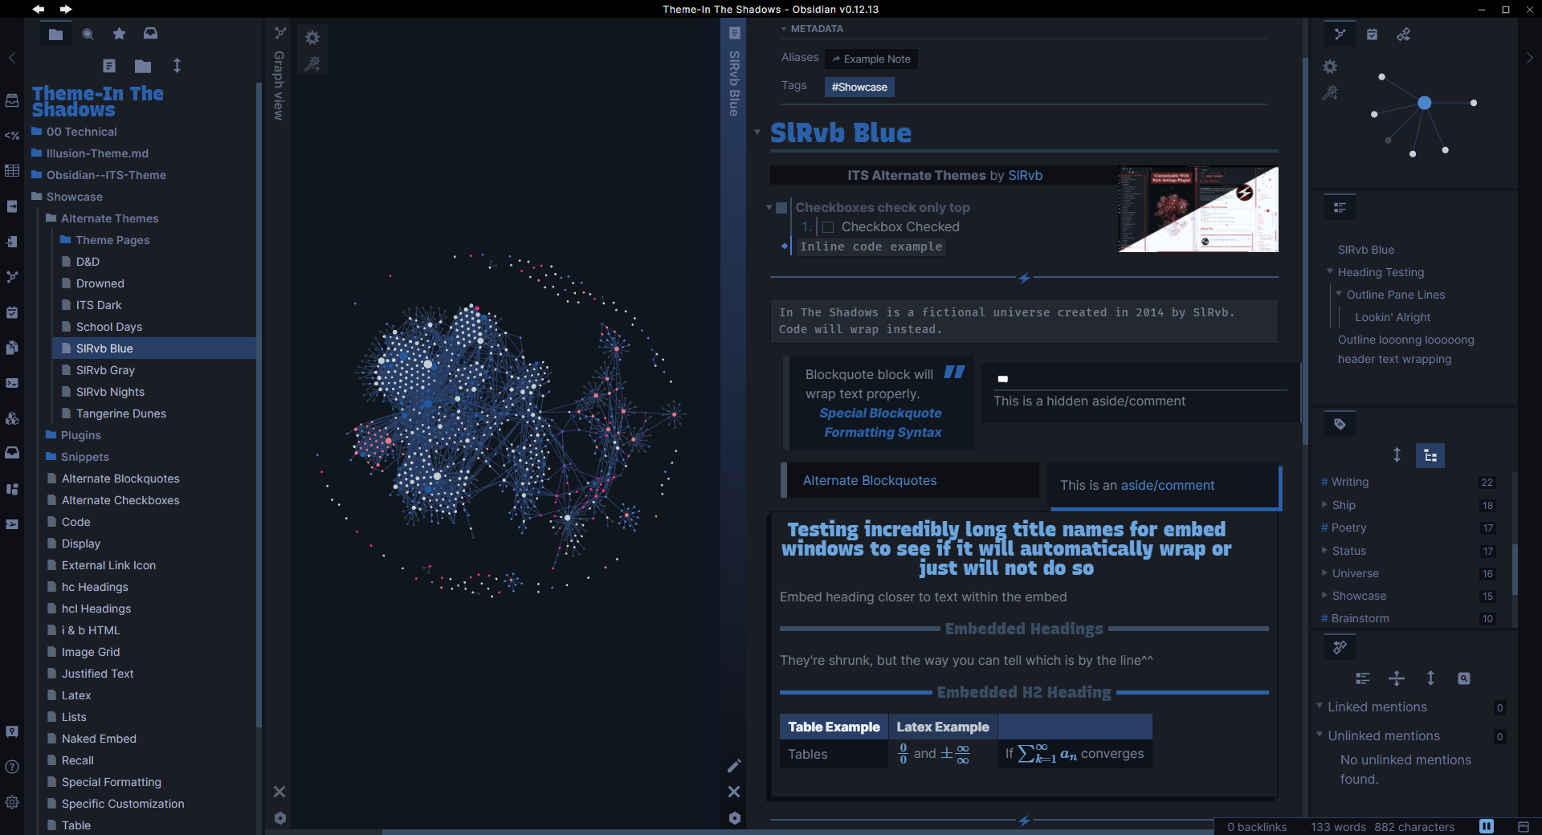This screenshot has height=835, width=1542.
Task: Open local graph settings gear in right sidebar
Action: point(1331,67)
